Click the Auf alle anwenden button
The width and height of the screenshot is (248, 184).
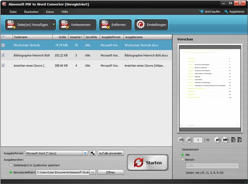[x=110, y=153]
